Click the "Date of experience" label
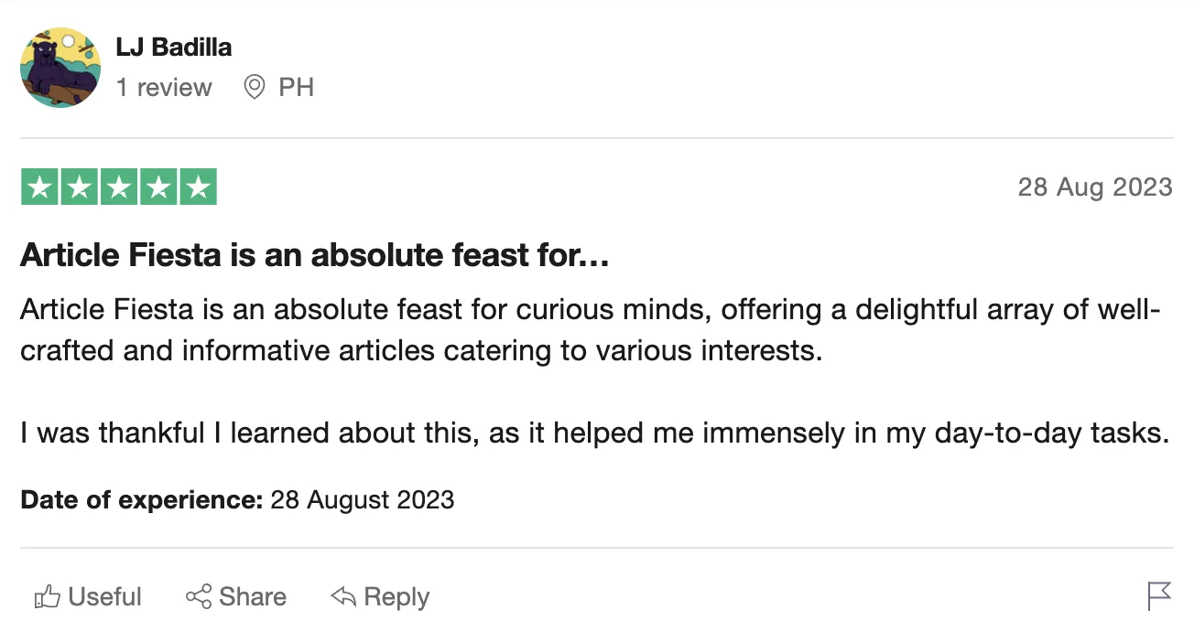 142,500
